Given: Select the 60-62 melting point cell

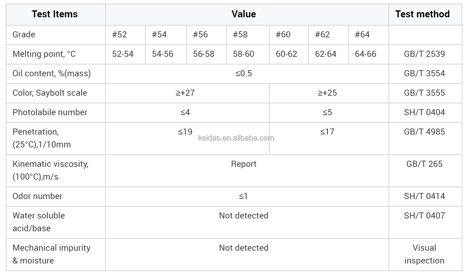Looking at the screenshot, I should (286, 54).
